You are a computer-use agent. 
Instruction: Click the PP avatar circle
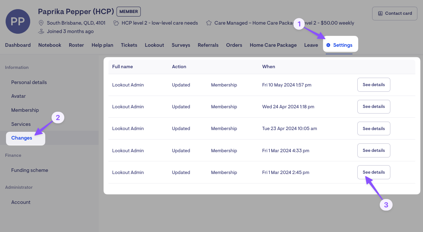tap(18, 21)
